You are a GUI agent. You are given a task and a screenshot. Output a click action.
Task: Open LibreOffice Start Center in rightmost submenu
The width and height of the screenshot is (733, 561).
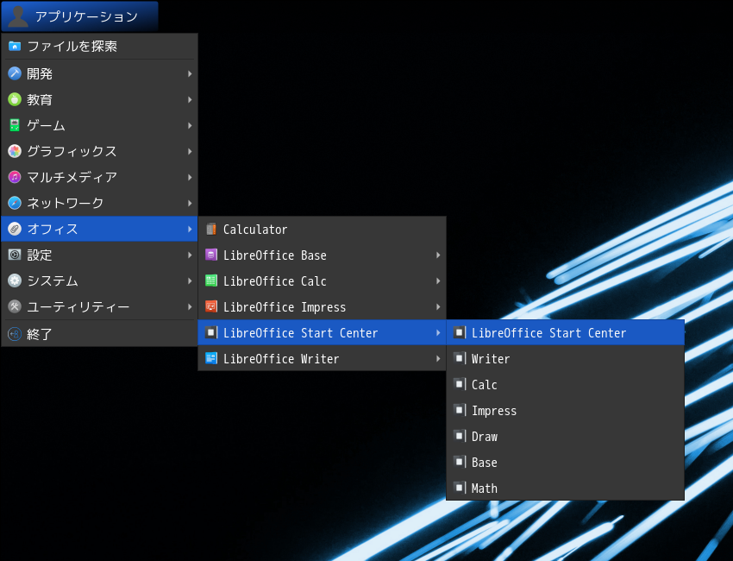pyautogui.click(x=565, y=332)
